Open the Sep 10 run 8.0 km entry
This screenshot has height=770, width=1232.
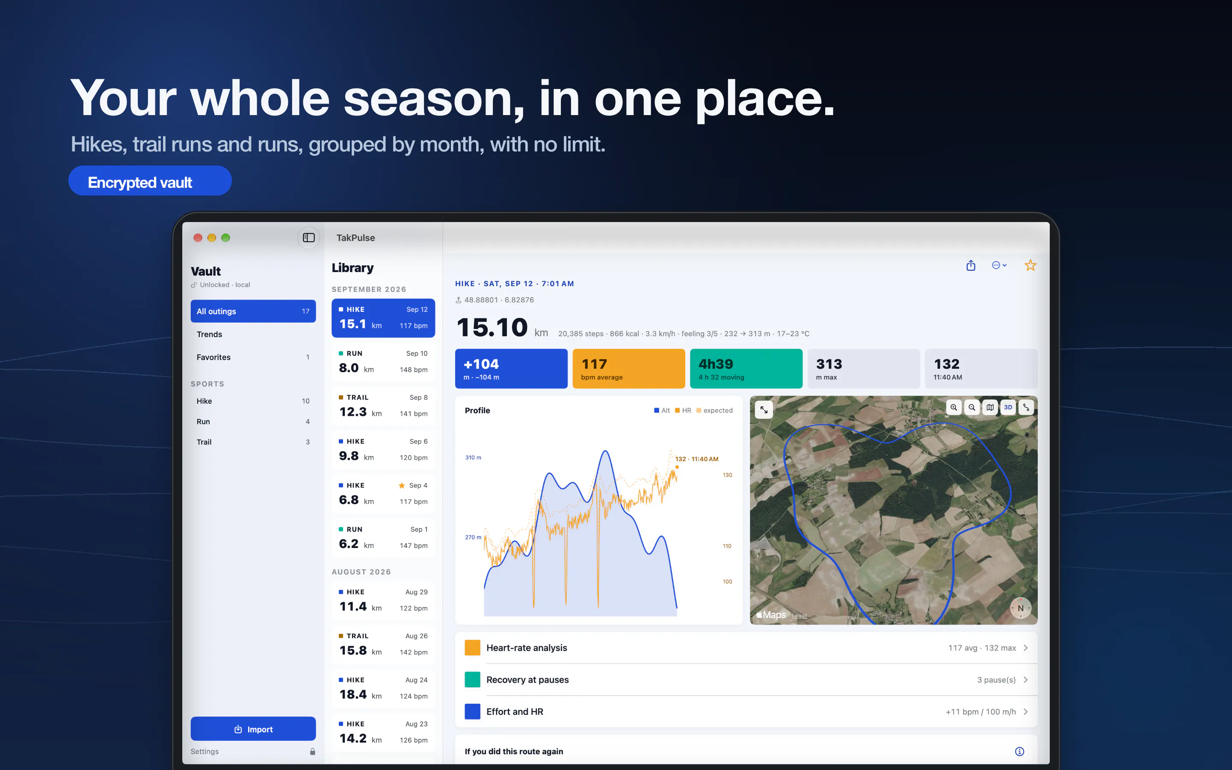coord(383,361)
